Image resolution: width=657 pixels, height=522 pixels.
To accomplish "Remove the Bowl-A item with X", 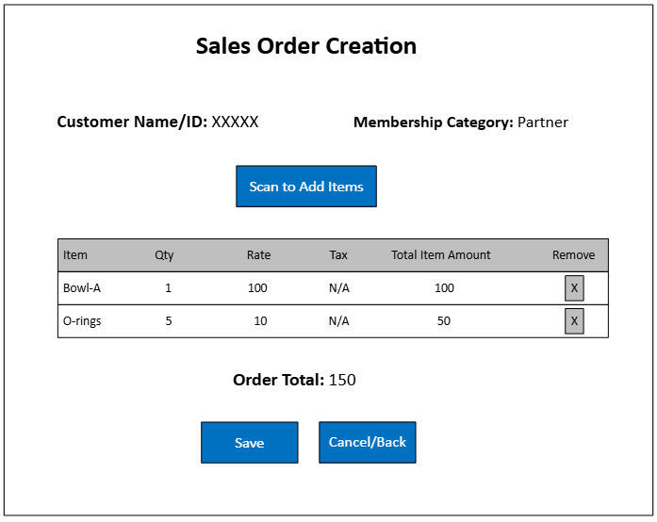I will 574,288.
